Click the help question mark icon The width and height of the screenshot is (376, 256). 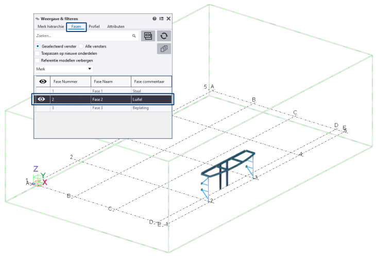click(155, 19)
